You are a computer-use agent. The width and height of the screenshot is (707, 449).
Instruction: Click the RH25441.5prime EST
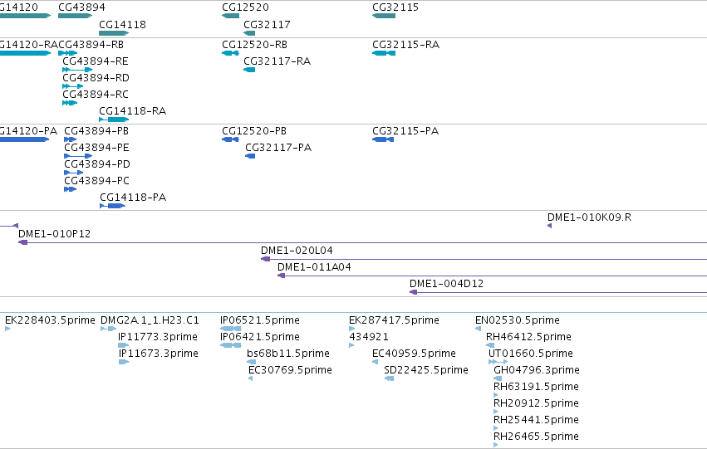(495, 428)
